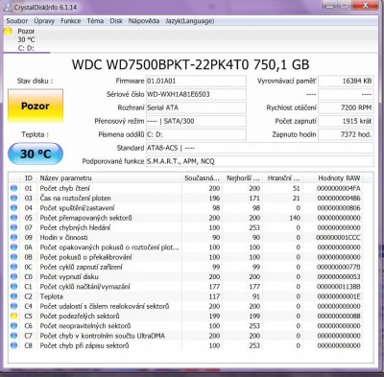
Task: Click the Stav disku label
Action: [36, 81]
